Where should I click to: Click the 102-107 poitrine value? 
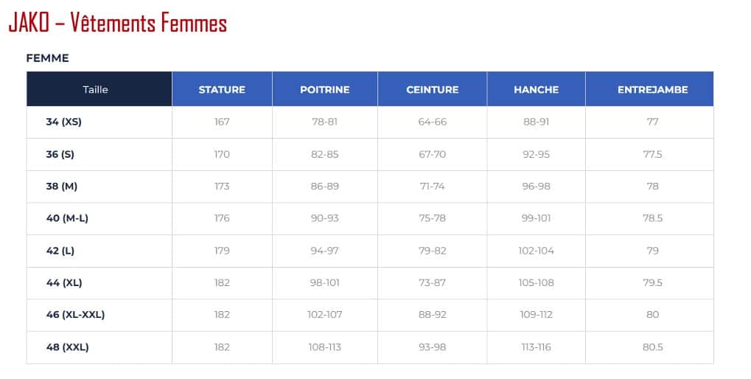tap(325, 315)
